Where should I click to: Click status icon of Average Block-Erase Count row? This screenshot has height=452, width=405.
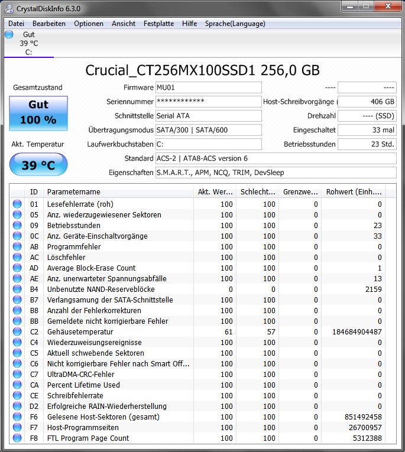(x=17, y=268)
